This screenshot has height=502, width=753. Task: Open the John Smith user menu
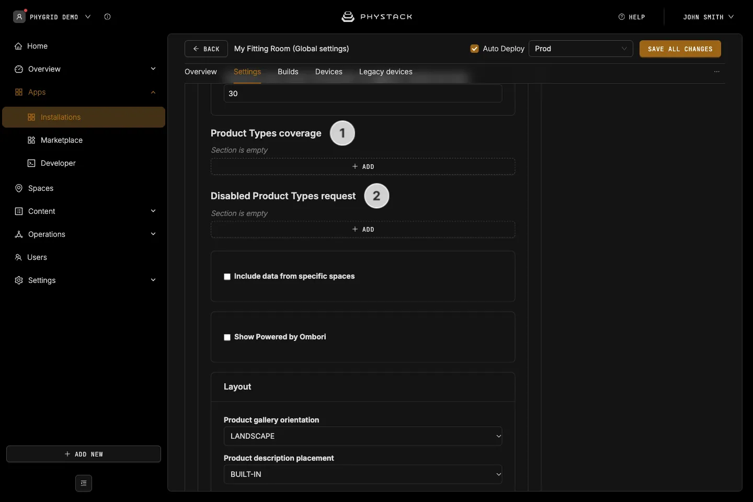(x=708, y=17)
